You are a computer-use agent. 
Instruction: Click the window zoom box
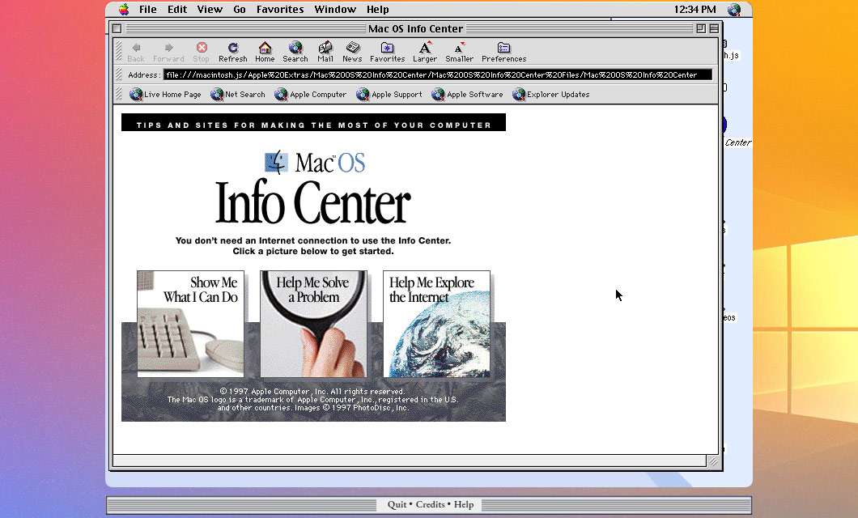[x=701, y=28]
